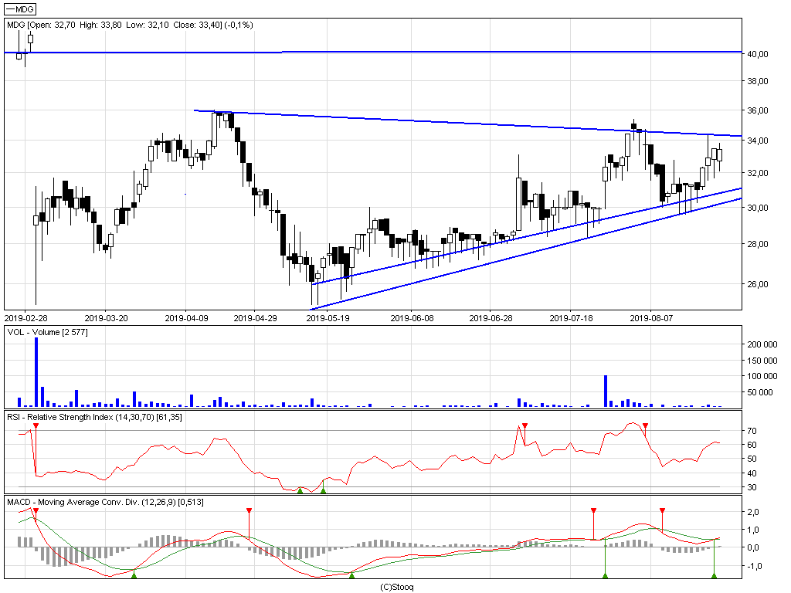Select the last red MACD sell marker
Viewport: 791px width, 593px height.
point(662,511)
